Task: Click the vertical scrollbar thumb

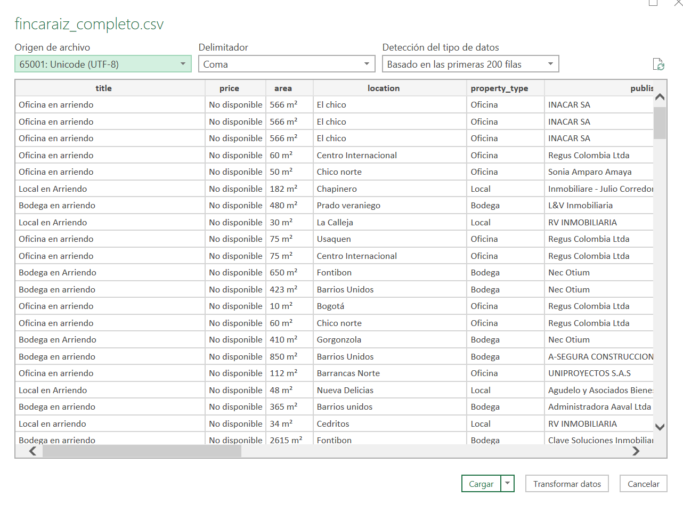Action: [x=660, y=123]
